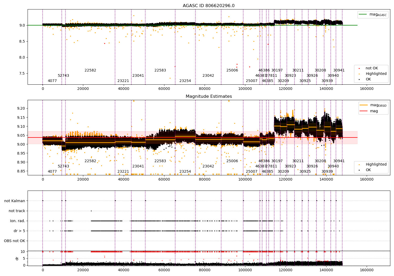The width and height of the screenshot is (394, 276).
Task: Click obsid label 4077 in top plot
Action: coord(52,81)
